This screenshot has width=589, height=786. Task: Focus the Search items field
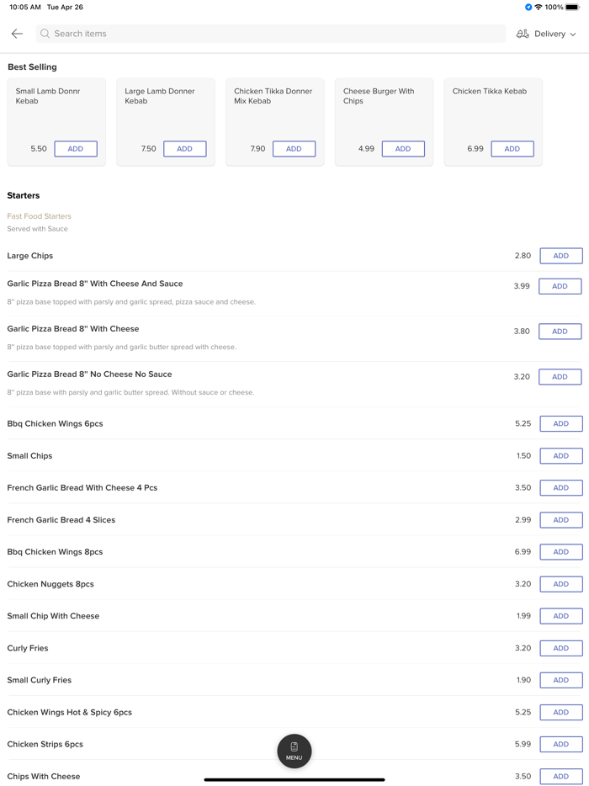[271, 34]
